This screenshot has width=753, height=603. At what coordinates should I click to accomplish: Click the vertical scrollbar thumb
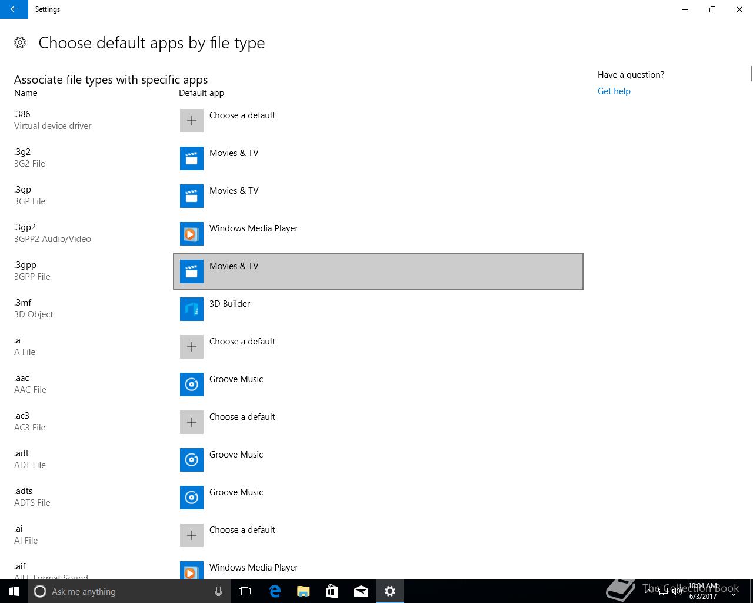pos(751,74)
